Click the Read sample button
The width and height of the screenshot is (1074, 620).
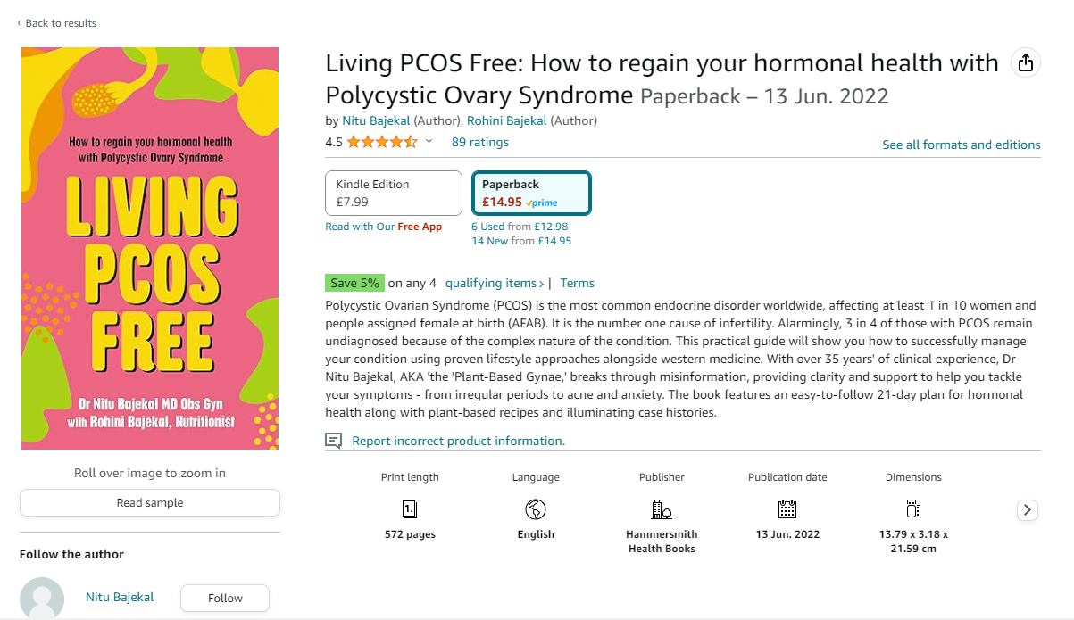(x=150, y=502)
